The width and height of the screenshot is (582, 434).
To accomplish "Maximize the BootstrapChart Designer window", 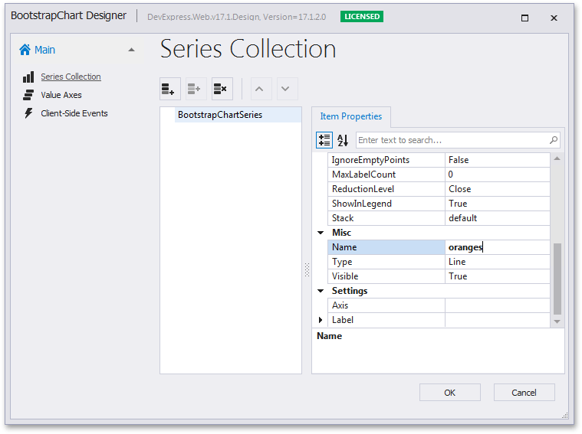I will pos(524,18).
